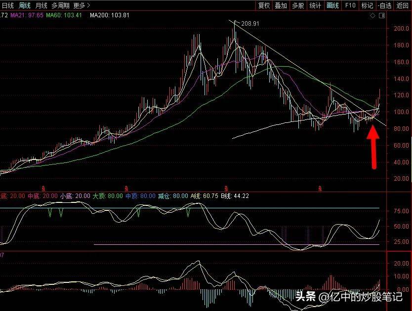The image size is (412, 311).
Task: Click the 中底: 20.00 indicator label
Action: point(42,196)
